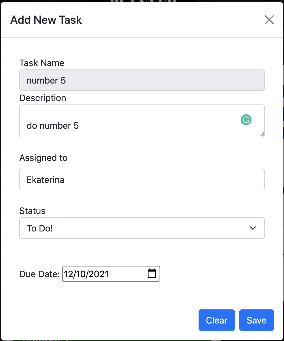Click the Status label text
This screenshot has width=284, height=341.
(32, 211)
